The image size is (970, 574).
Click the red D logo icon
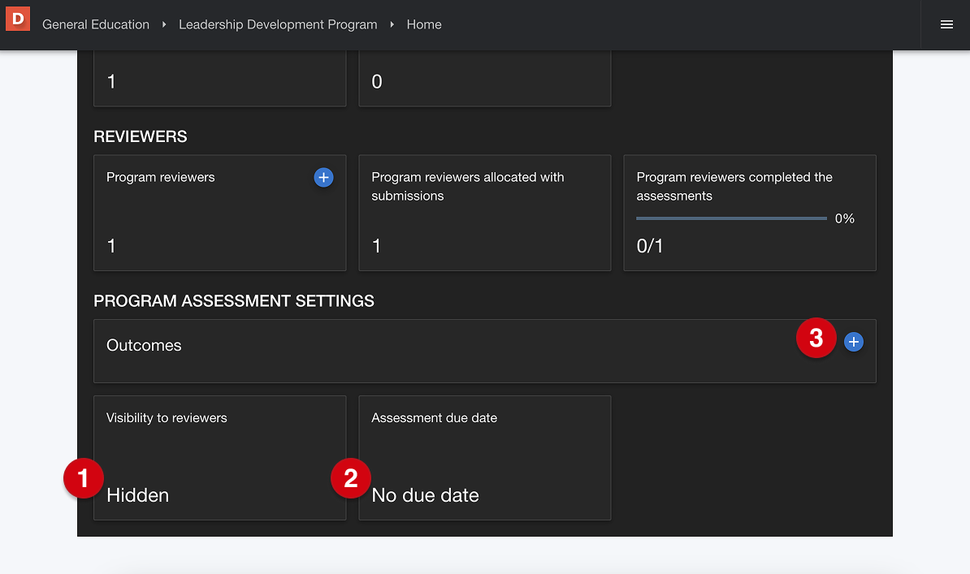(x=18, y=19)
